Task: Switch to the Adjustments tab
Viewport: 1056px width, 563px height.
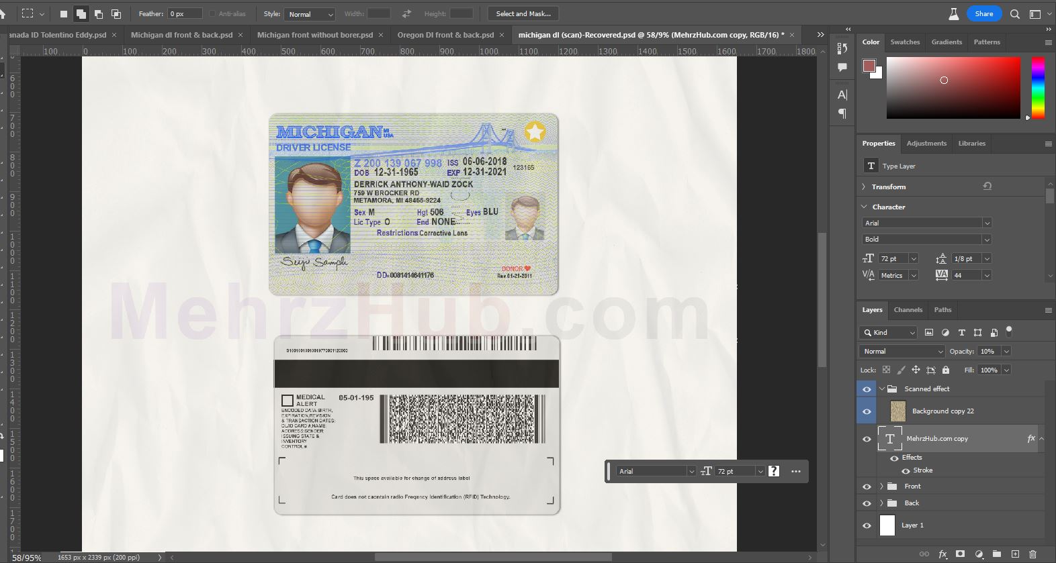Action: pos(926,143)
